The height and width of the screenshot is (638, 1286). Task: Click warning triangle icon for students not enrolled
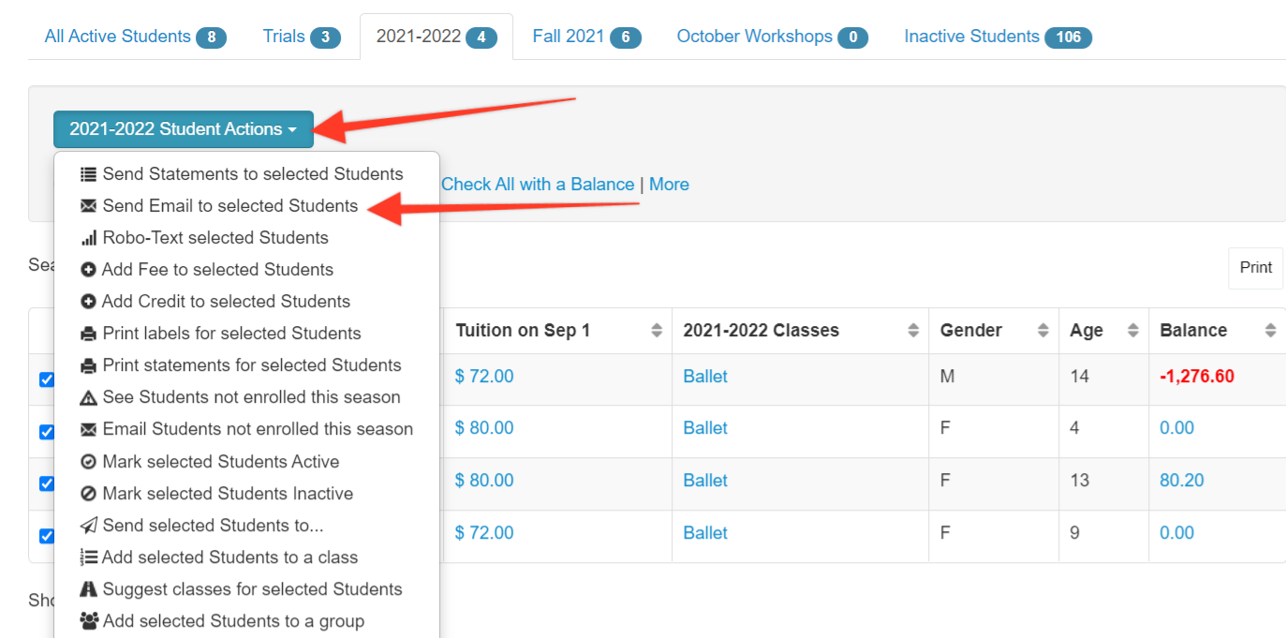[x=89, y=397]
